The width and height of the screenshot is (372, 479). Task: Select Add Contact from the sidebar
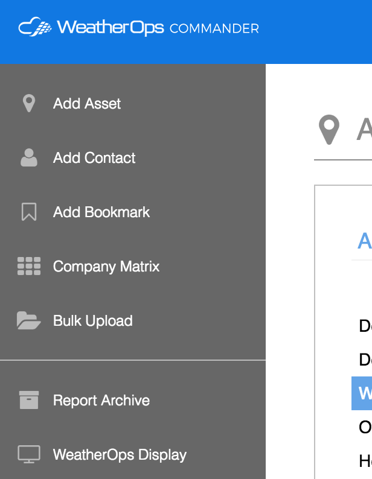tap(94, 158)
